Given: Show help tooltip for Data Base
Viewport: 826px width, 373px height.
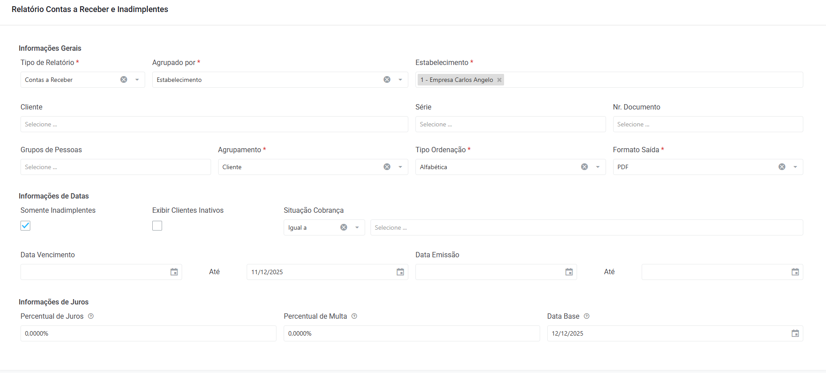Looking at the screenshot, I should coord(586,316).
